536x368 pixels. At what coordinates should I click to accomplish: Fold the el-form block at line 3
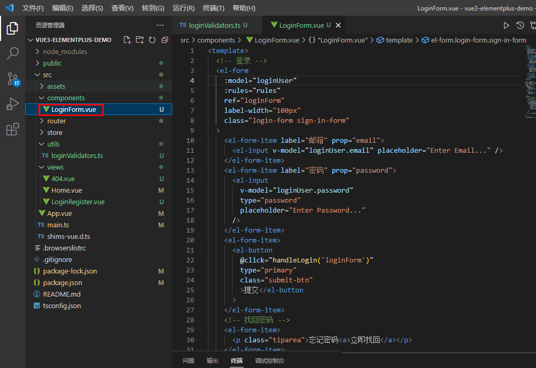pos(202,71)
